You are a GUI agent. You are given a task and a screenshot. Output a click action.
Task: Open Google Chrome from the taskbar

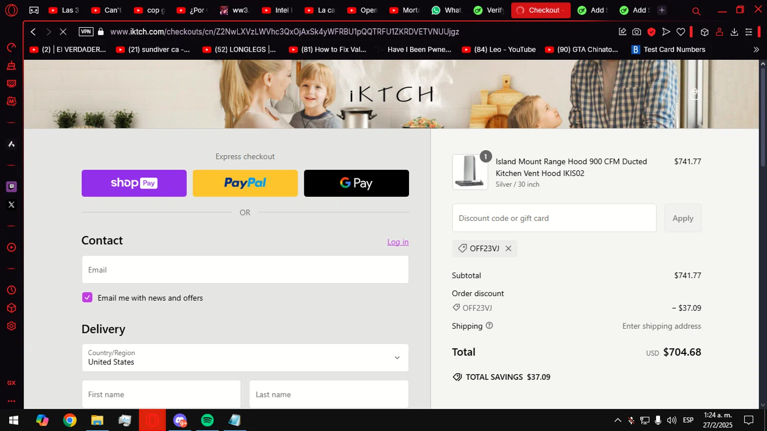coord(70,420)
